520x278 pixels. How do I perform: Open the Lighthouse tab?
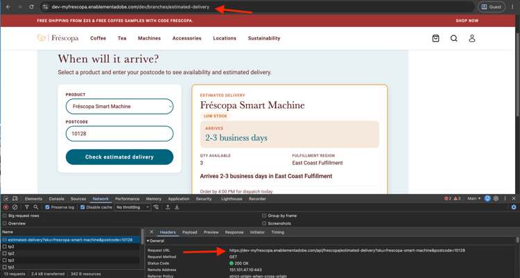point(232,199)
